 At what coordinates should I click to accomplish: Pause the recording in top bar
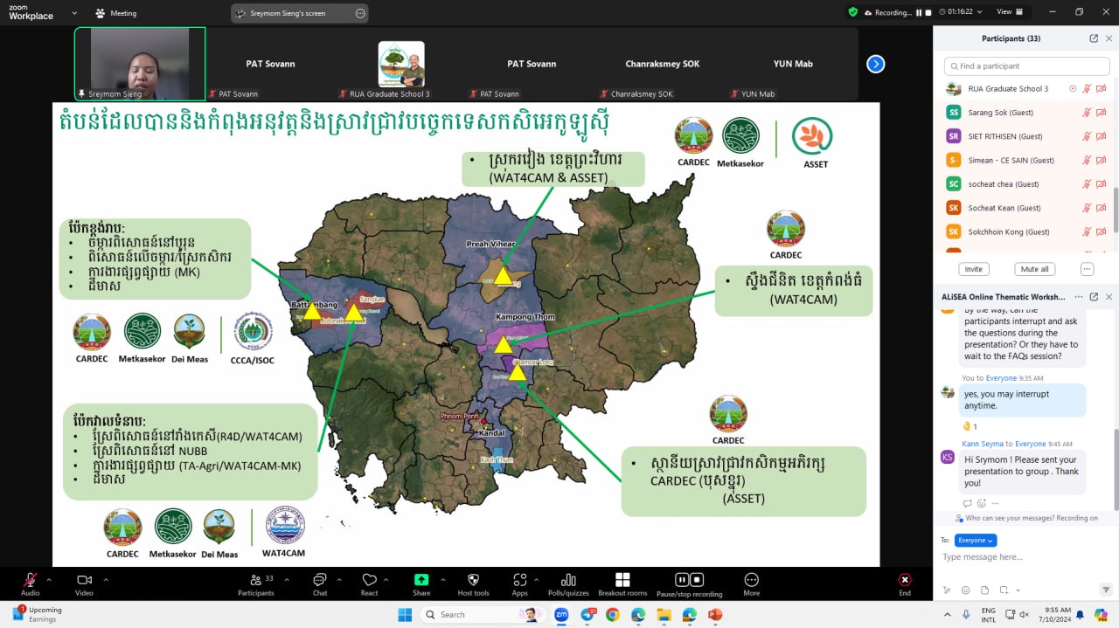click(918, 12)
